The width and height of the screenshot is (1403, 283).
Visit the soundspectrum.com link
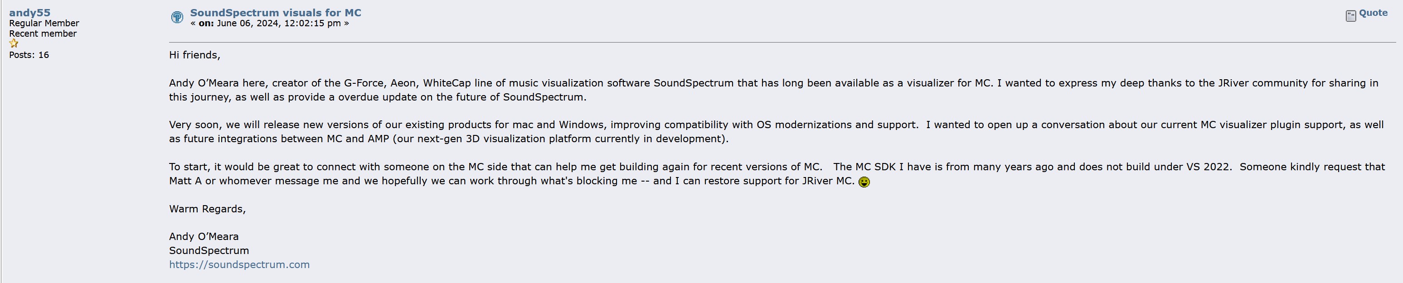[239, 264]
